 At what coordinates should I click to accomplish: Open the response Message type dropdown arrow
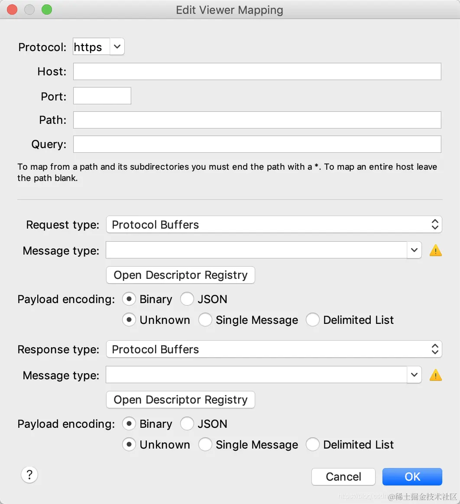pyautogui.click(x=415, y=375)
